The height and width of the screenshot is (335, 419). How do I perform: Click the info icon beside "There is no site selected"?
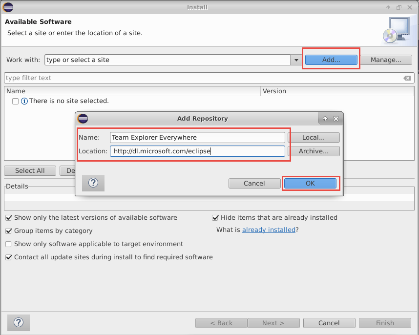coord(24,101)
